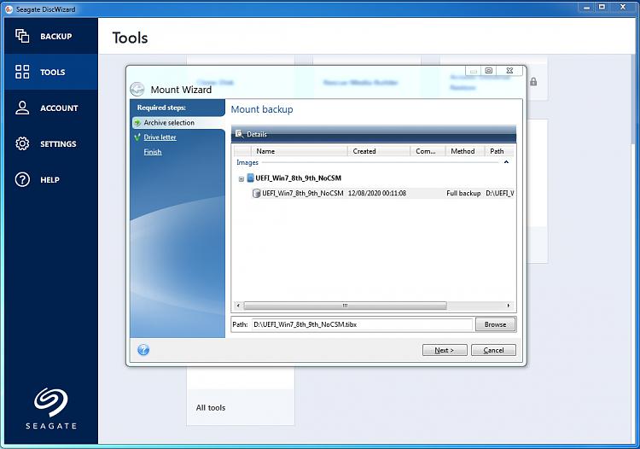The height and width of the screenshot is (449, 640).
Task: Sort by the Created column header
Action: tap(379, 151)
